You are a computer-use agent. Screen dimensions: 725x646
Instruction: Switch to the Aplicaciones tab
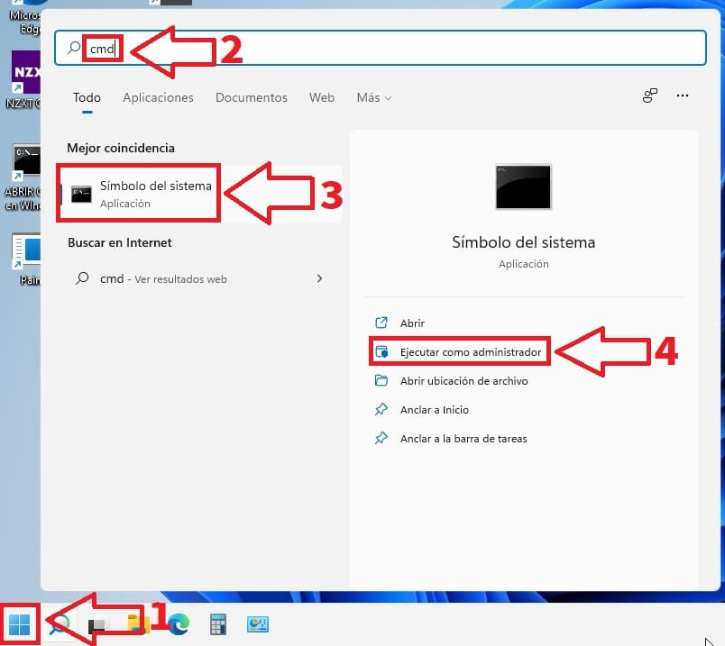pos(158,97)
